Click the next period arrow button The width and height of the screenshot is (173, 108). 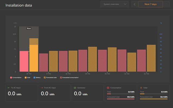[167, 4]
